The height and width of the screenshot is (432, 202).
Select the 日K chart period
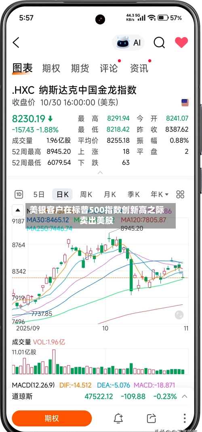[x=63, y=195]
